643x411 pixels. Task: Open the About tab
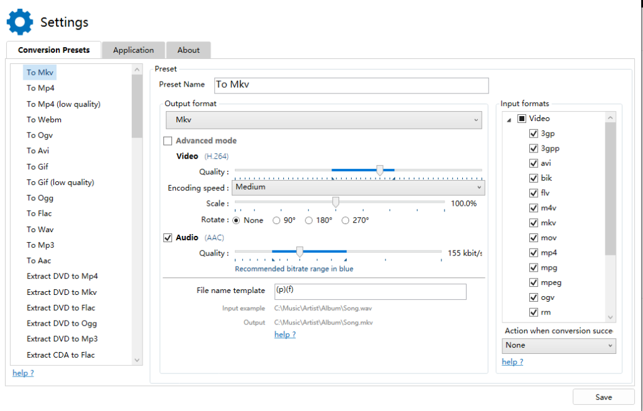(188, 50)
